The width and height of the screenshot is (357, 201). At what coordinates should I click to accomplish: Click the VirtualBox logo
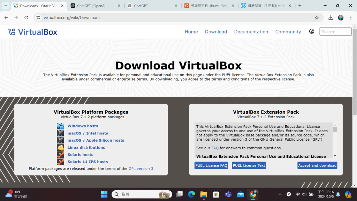(x=32, y=32)
